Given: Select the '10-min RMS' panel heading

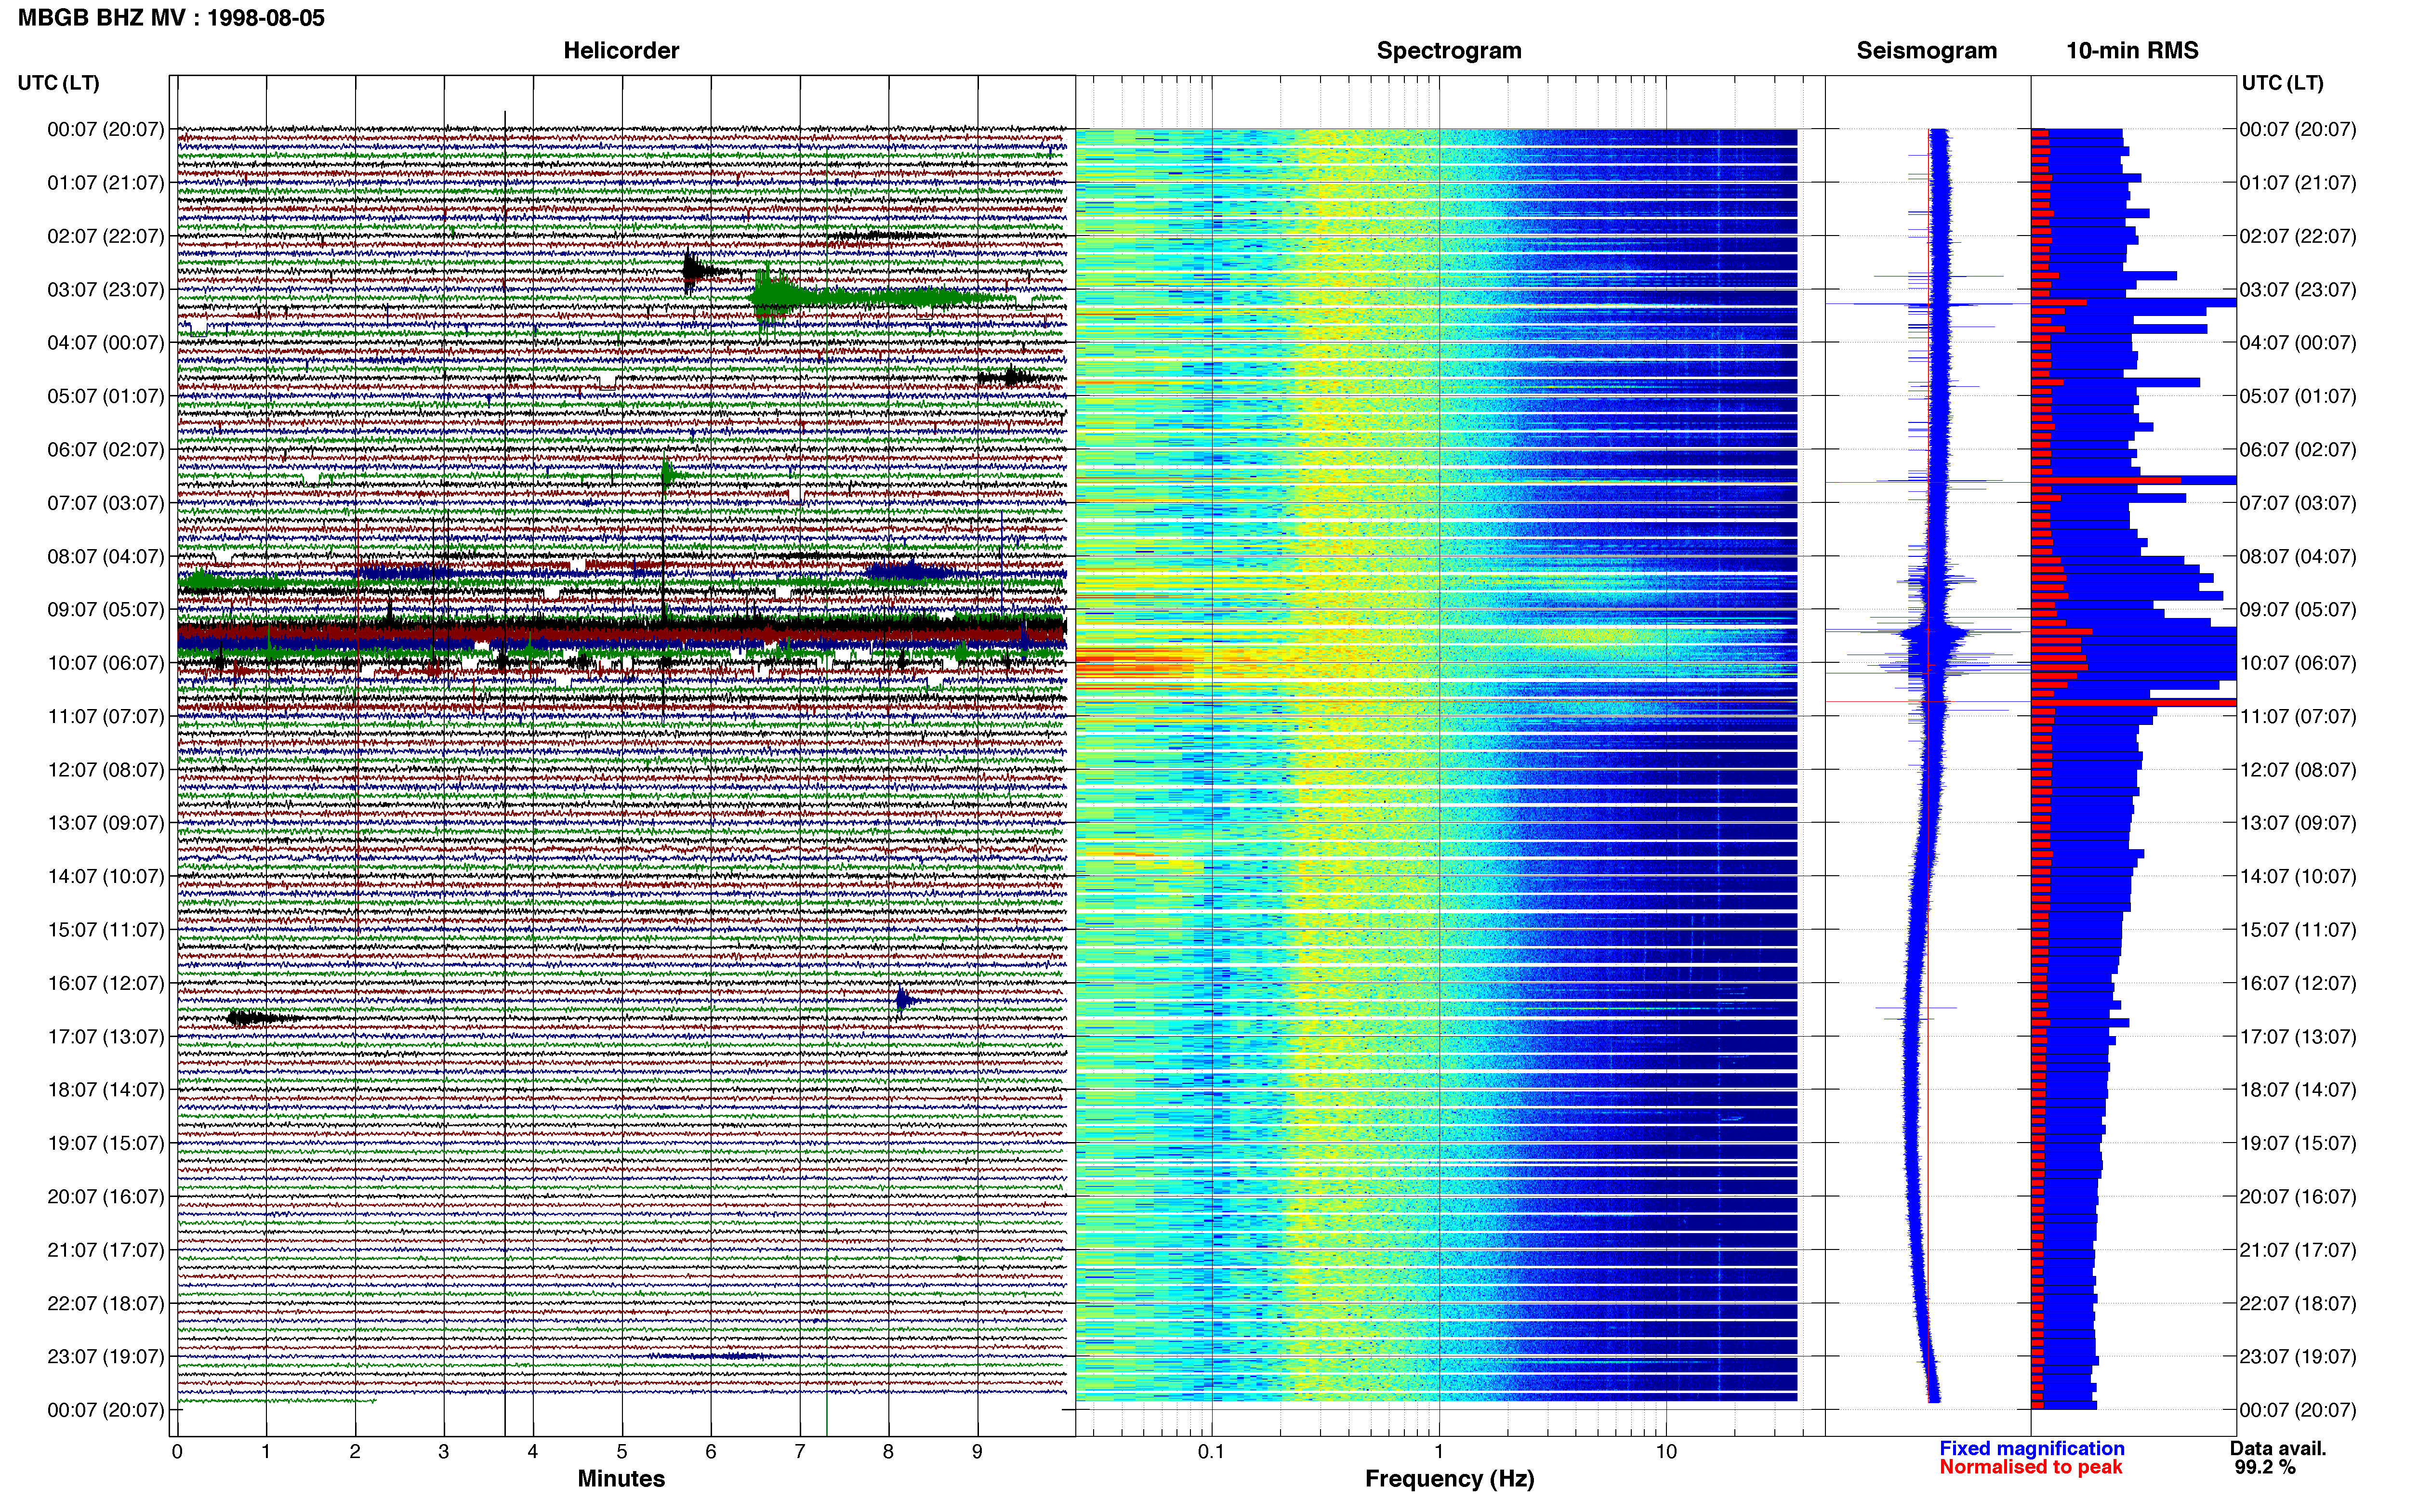Looking at the screenshot, I should pyautogui.click(x=2132, y=50).
